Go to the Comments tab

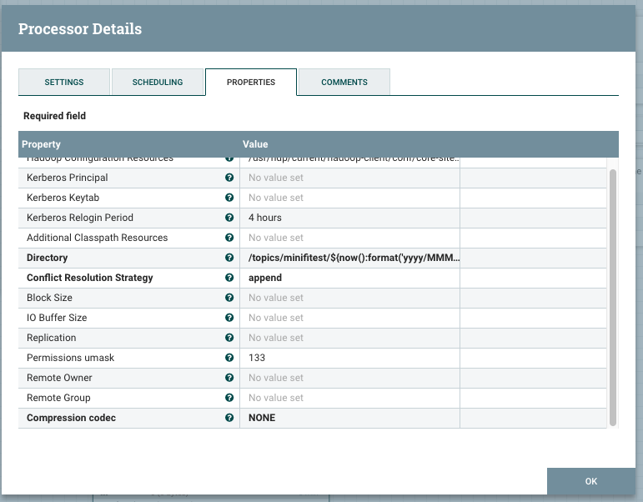(344, 83)
